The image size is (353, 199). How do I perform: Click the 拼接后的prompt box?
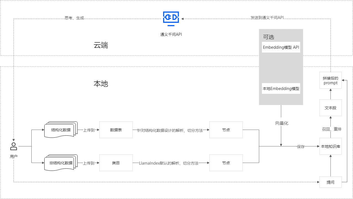click(330, 80)
